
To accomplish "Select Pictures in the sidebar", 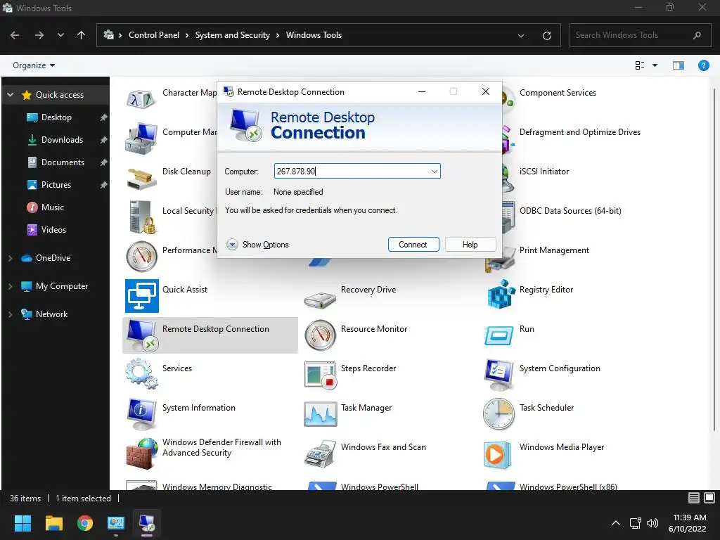I will (56, 185).
